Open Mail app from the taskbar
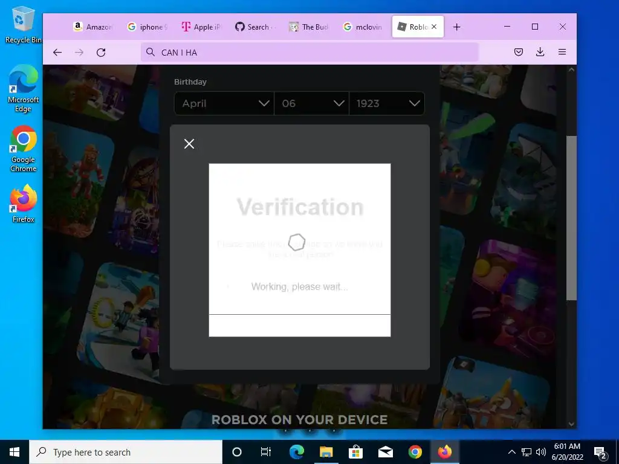This screenshot has height=464, width=619. (385, 452)
